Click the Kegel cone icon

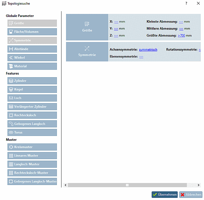11,89
